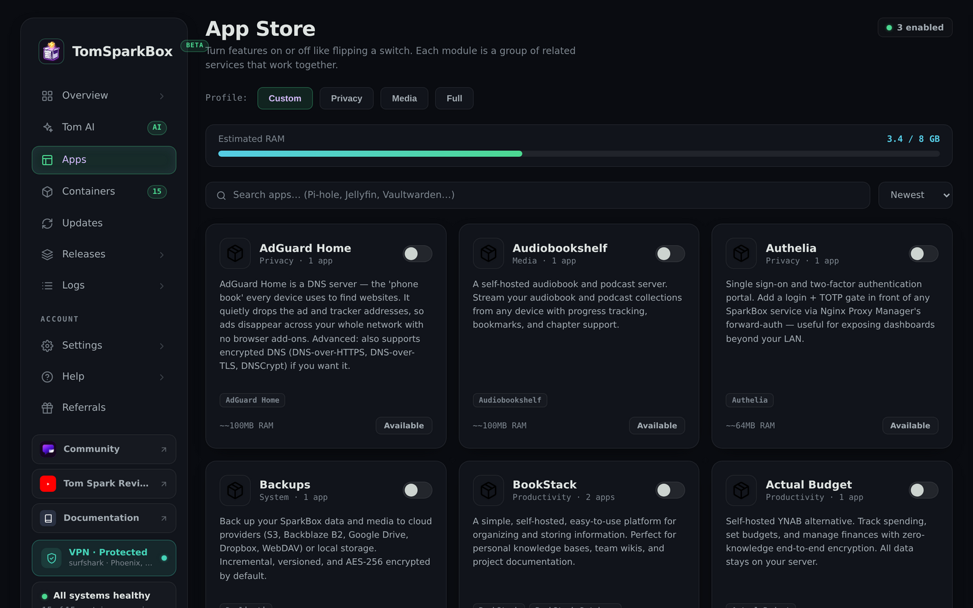Click the Tom AI sparkle icon
The height and width of the screenshot is (608, 973).
click(x=47, y=128)
